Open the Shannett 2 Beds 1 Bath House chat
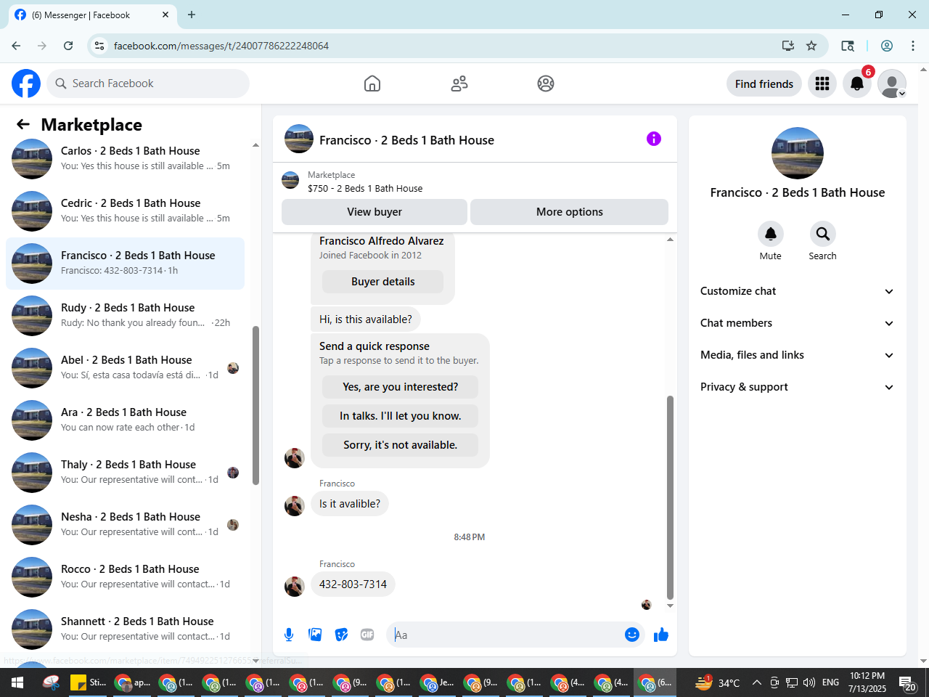Image resolution: width=929 pixels, height=697 pixels. point(125,629)
